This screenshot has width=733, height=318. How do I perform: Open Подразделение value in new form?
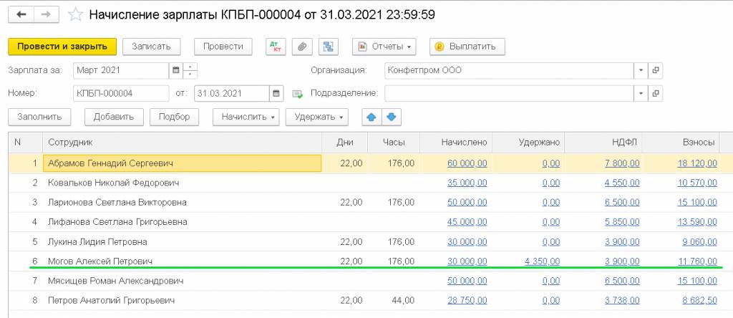[656, 93]
